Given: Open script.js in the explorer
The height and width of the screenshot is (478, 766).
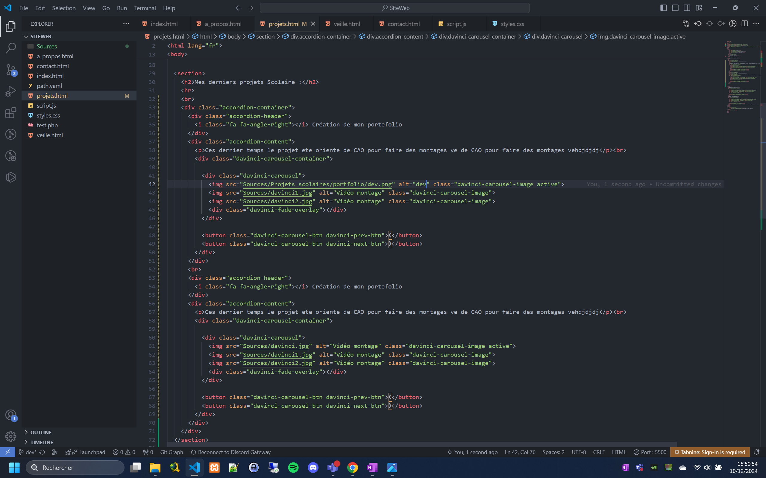Looking at the screenshot, I should click(x=46, y=106).
